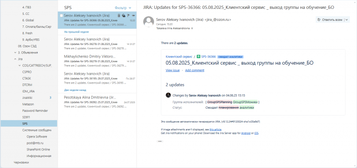The height and width of the screenshot is (168, 357).
Task: Open the dropdown arrow next to Reply all
Action: coord(346,20)
